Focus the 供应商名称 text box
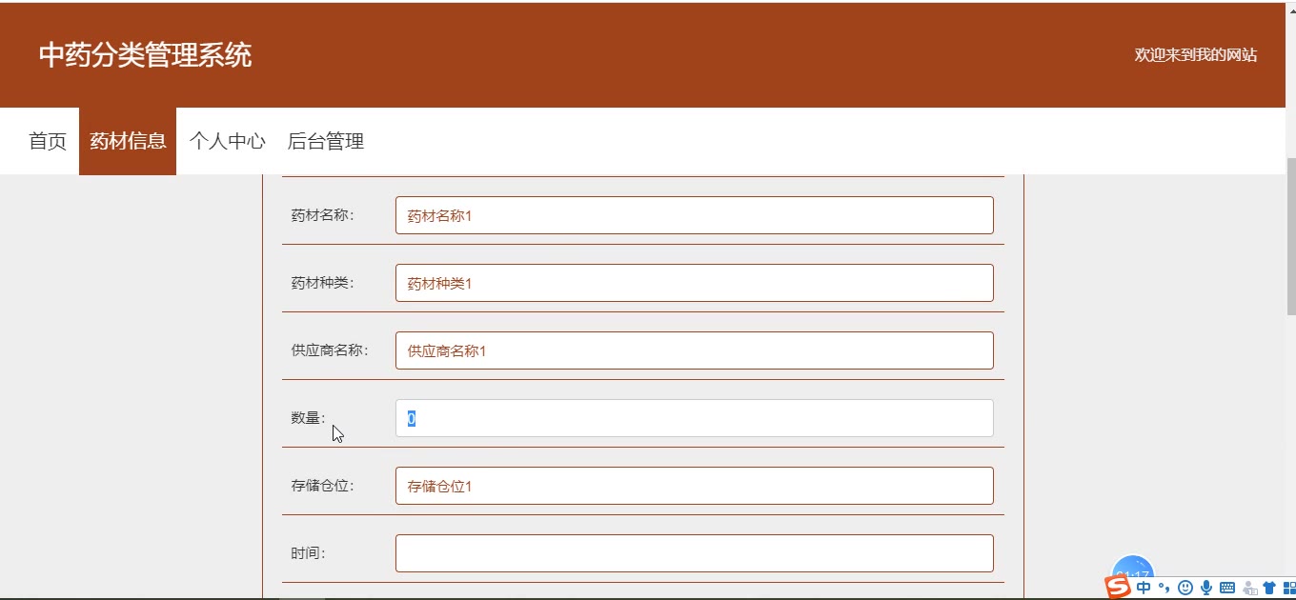 (x=695, y=350)
